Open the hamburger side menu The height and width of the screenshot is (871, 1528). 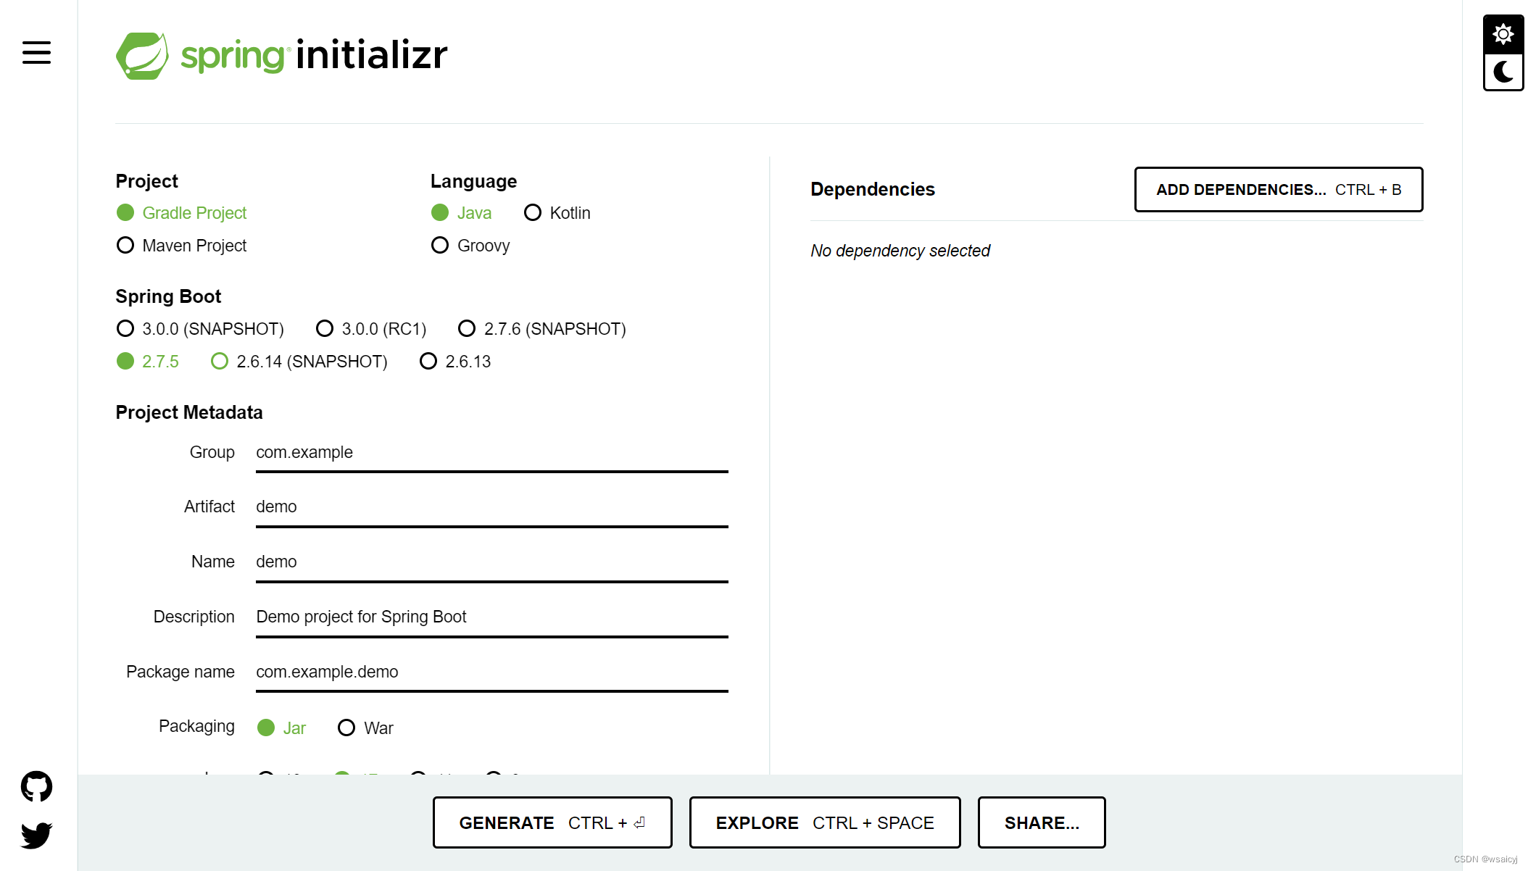point(36,52)
